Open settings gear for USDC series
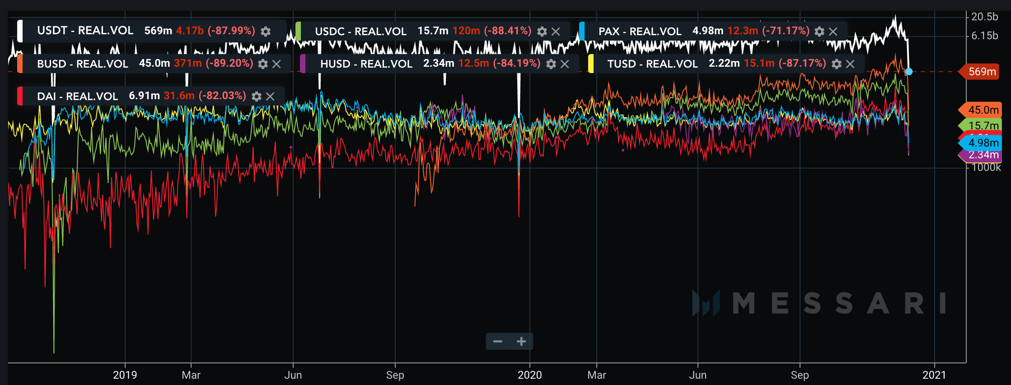Screen dimensions: 1011x385 [542, 32]
